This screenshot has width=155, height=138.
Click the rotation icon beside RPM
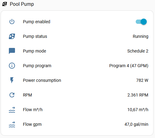pos(12,95)
